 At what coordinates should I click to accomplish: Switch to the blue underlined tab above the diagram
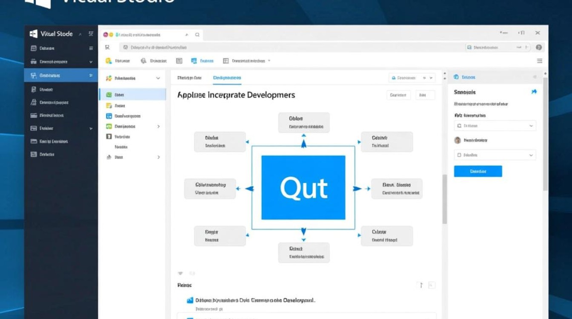(227, 78)
